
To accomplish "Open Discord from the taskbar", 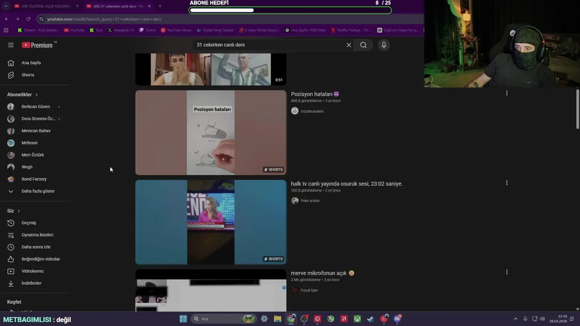I will point(397,319).
